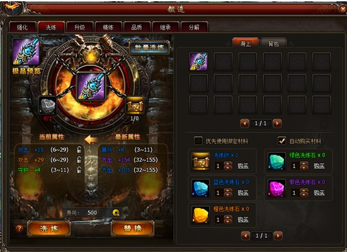Click the 绿色洗练石 green stone icon

point(276,161)
